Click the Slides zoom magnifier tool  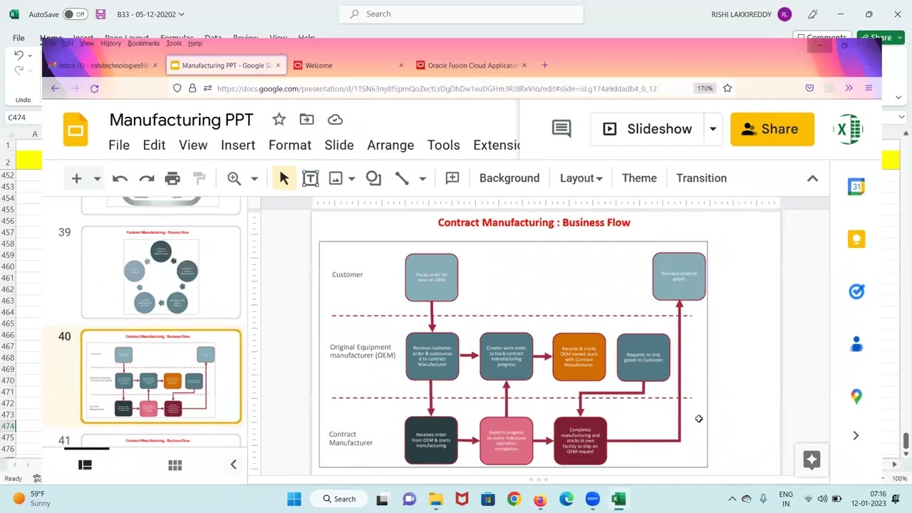pos(234,178)
